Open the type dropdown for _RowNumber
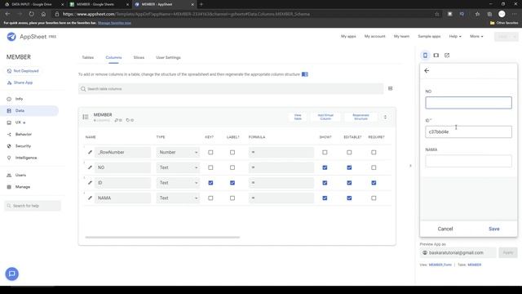This screenshot has height=294, width=522. point(178,153)
